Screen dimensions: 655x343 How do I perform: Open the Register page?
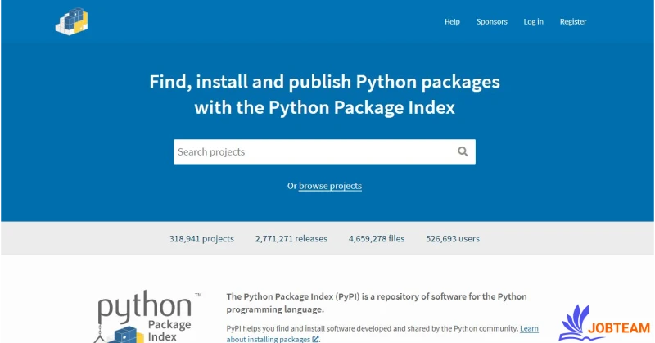[573, 22]
